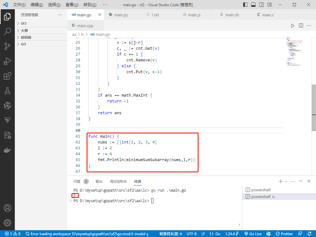Expand the 大纲 outline section
This screenshot has width=316, height=237.
pyautogui.click(x=41, y=31)
